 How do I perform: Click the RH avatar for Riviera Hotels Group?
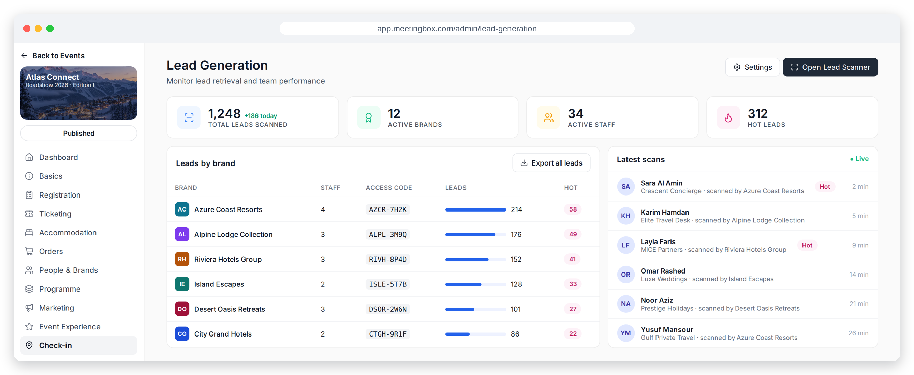[182, 259]
